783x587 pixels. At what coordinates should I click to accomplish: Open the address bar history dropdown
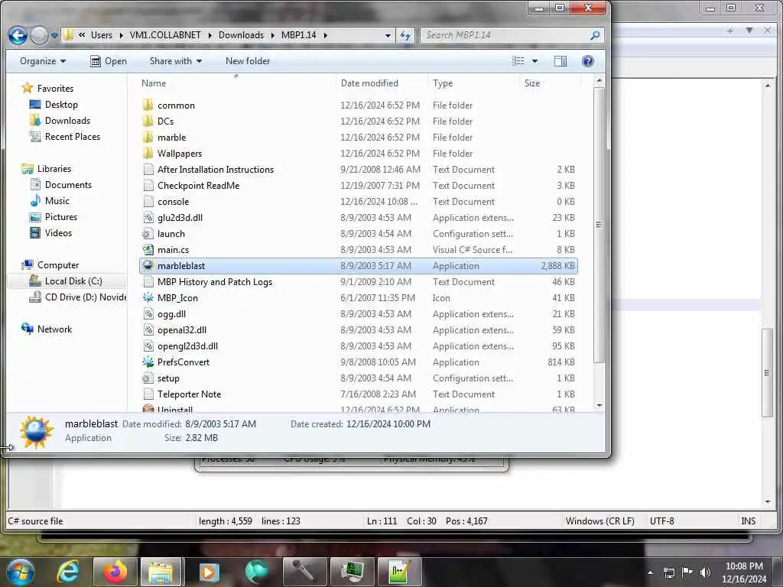(x=388, y=35)
